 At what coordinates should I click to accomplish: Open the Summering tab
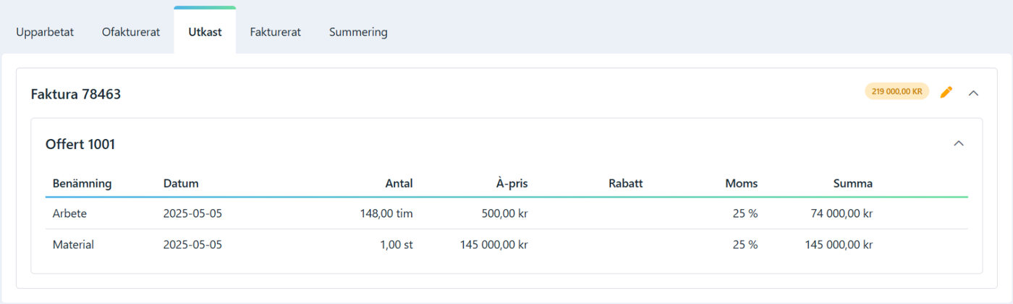[358, 32]
